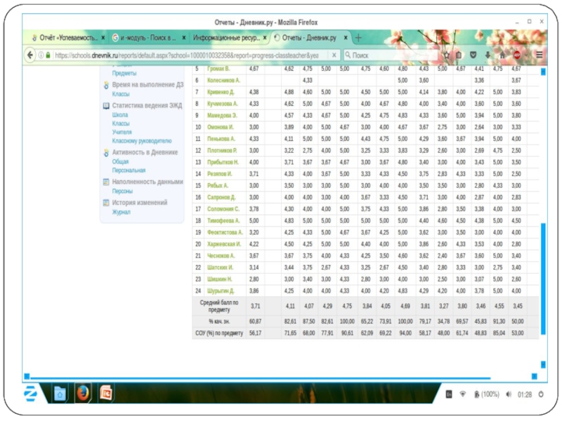Launch Firefox from the taskbar
This screenshot has width=562, height=421.
coord(82,392)
